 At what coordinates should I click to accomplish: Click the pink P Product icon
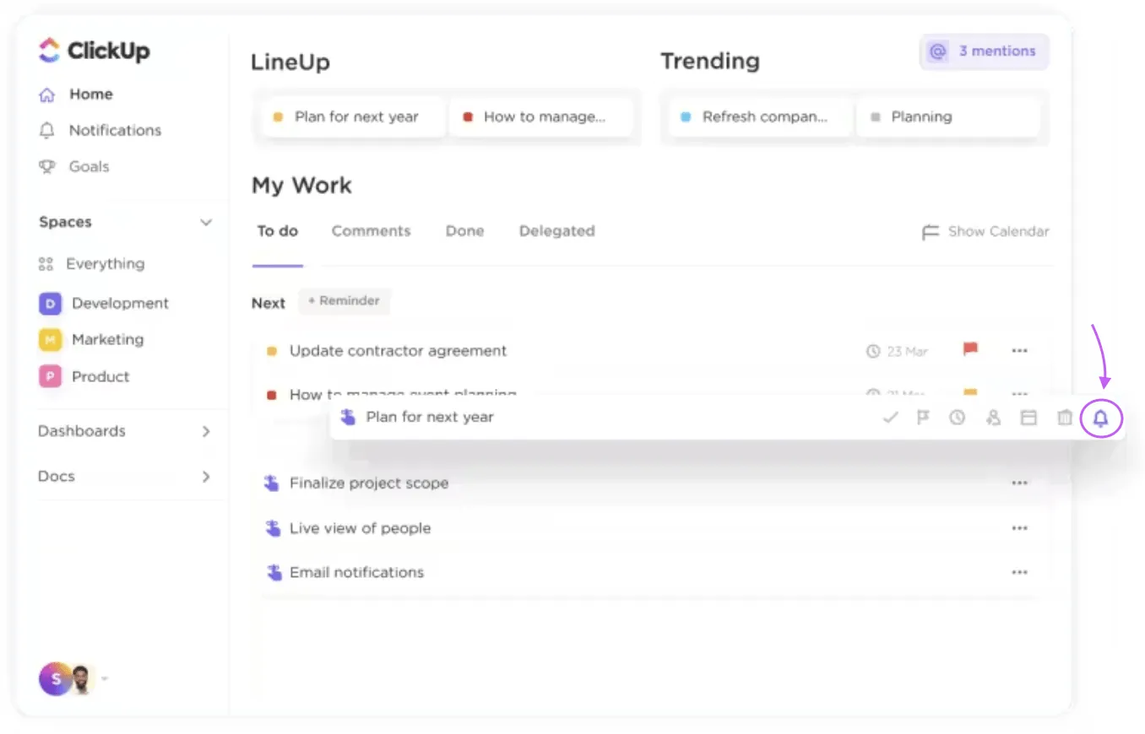point(50,377)
